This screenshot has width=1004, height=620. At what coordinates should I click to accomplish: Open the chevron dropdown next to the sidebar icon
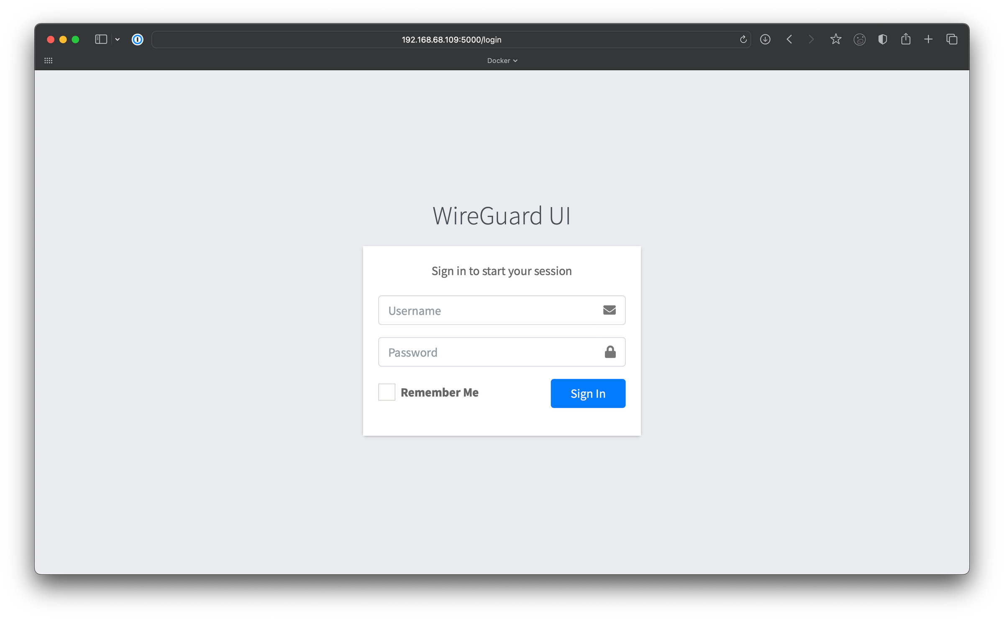point(117,39)
